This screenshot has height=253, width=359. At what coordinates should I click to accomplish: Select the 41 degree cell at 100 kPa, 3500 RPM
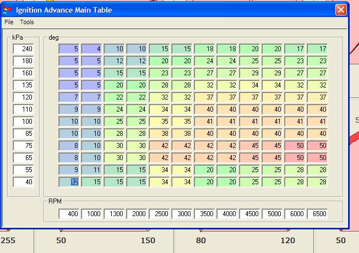[x=205, y=122]
